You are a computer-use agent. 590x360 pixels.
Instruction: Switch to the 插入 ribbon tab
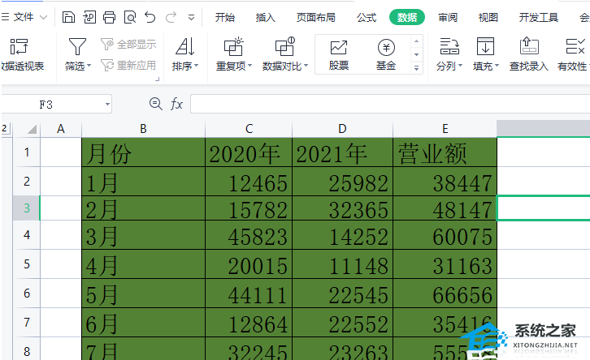pyautogui.click(x=266, y=17)
